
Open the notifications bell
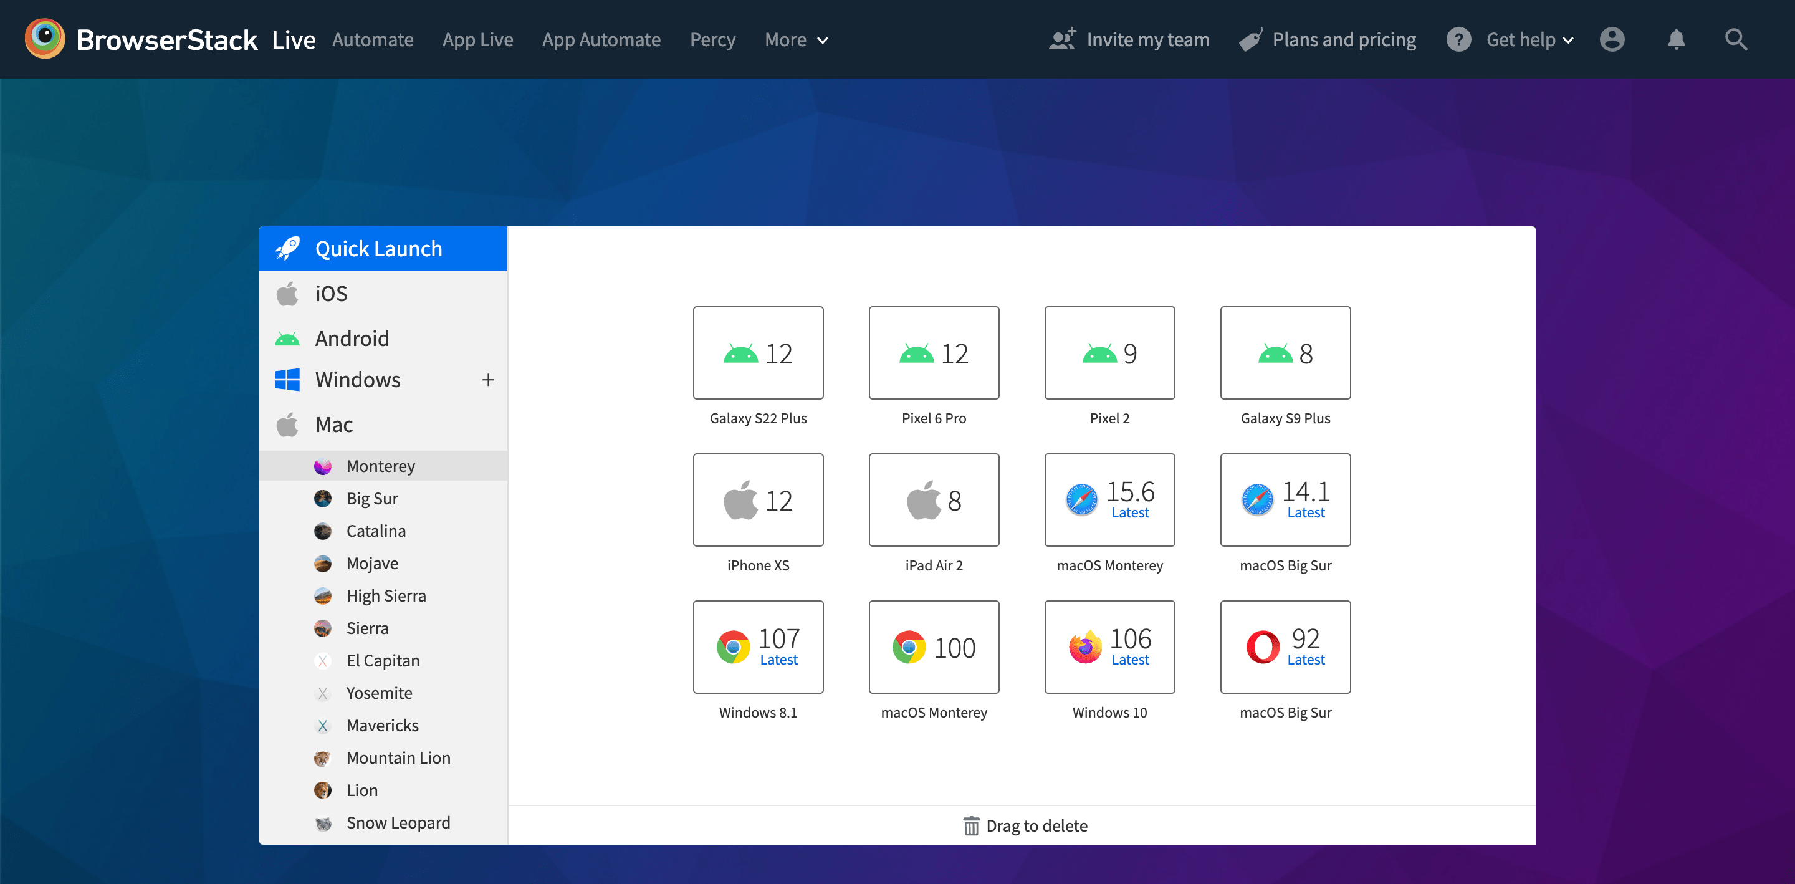point(1677,39)
